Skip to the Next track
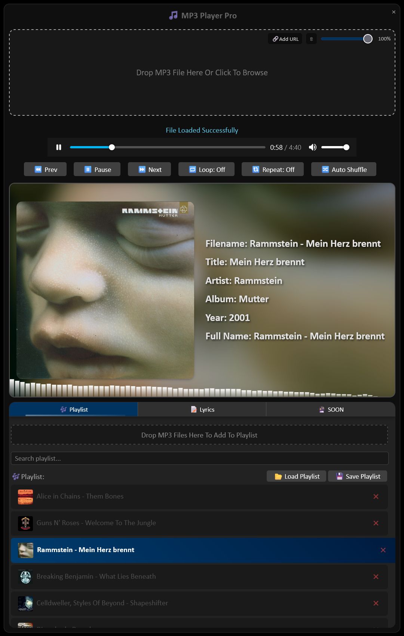This screenshot has width=404, height=636. coord(149,169)
